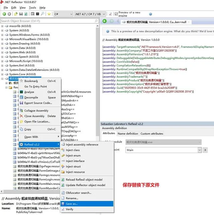
Task: Switch to the Attributes tab
Action: (x=109, y=133)
